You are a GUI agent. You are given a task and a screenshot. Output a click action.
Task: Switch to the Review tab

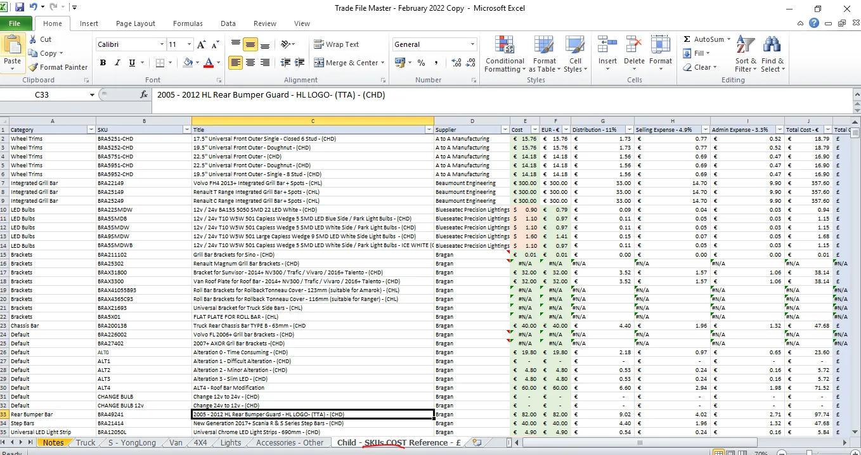click(x=265, y=23)
